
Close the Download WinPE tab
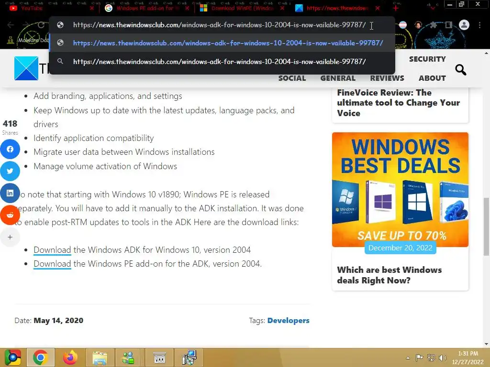tap(282, 9)
